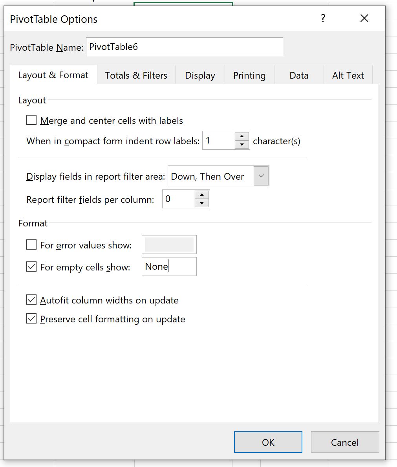Uncheck Preserve cell formatting on update
Screen dimensions: 397x467
click(x=31, y=319)
